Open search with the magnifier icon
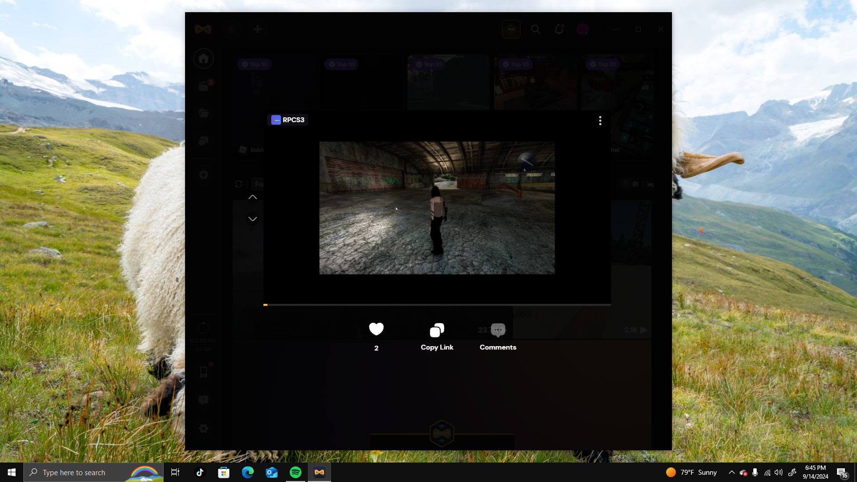This screenshot has height=482, width=857. (536, 29)
